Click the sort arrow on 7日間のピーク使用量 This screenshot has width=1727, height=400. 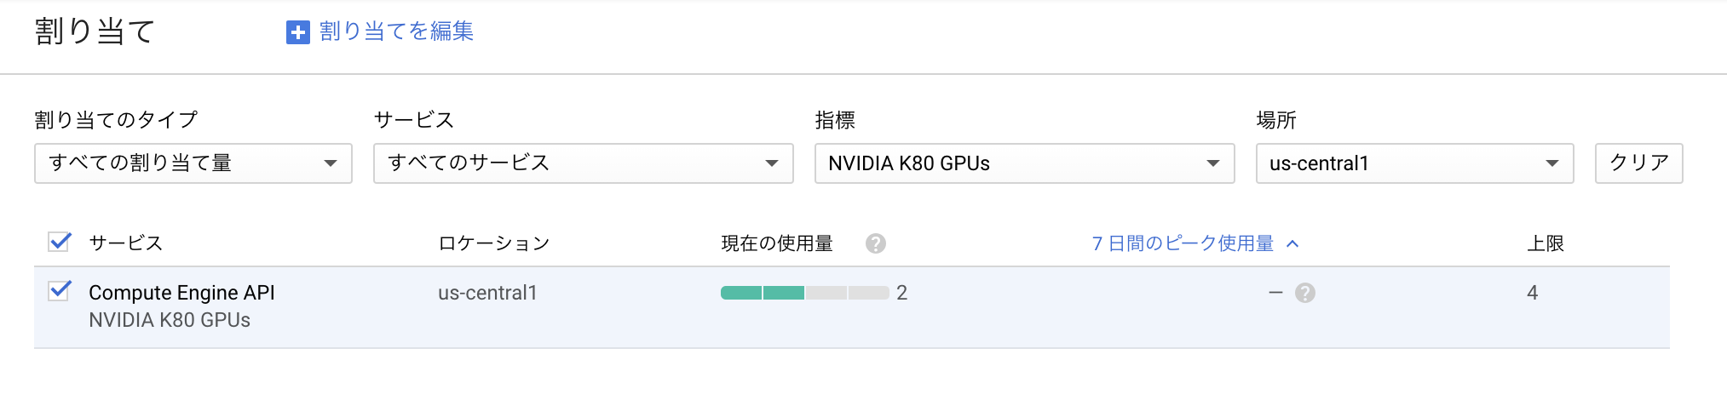coord(1292,244)
